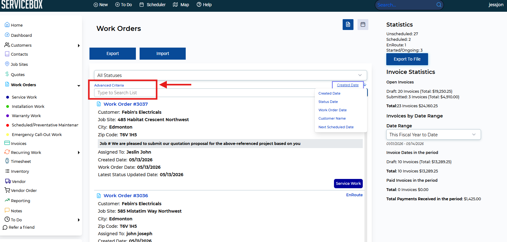The width and height of the screenshot is (507, 242).
Task: Open the Map view
Action: coord(181,5)
